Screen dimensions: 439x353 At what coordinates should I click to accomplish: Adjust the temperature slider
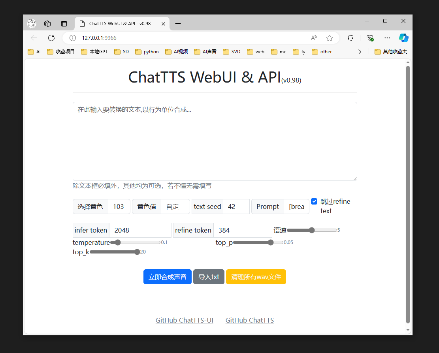pos(135,242)
